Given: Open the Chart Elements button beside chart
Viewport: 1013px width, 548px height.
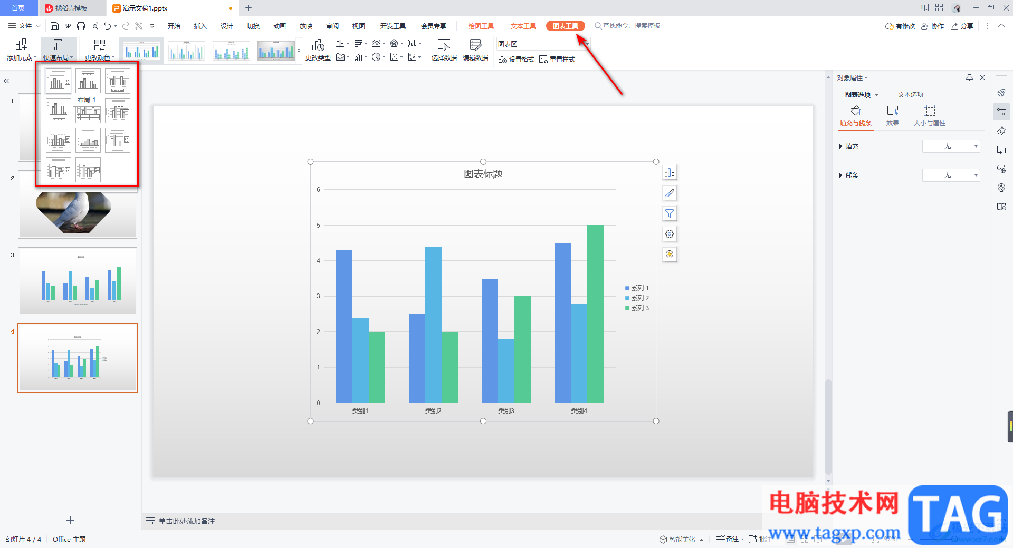Looking at the screenshot, I should coord(670,173).
